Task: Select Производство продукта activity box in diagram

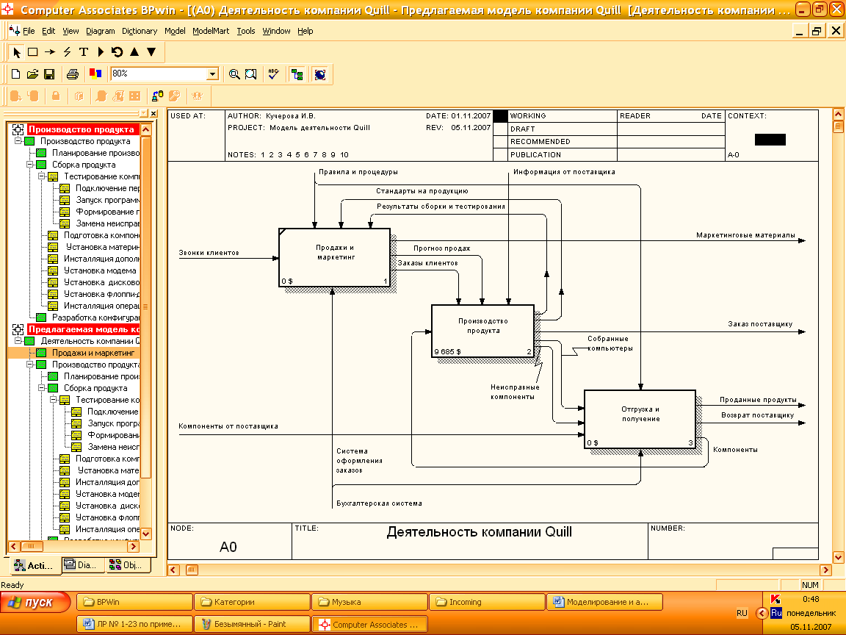Action: coord(483,331)
